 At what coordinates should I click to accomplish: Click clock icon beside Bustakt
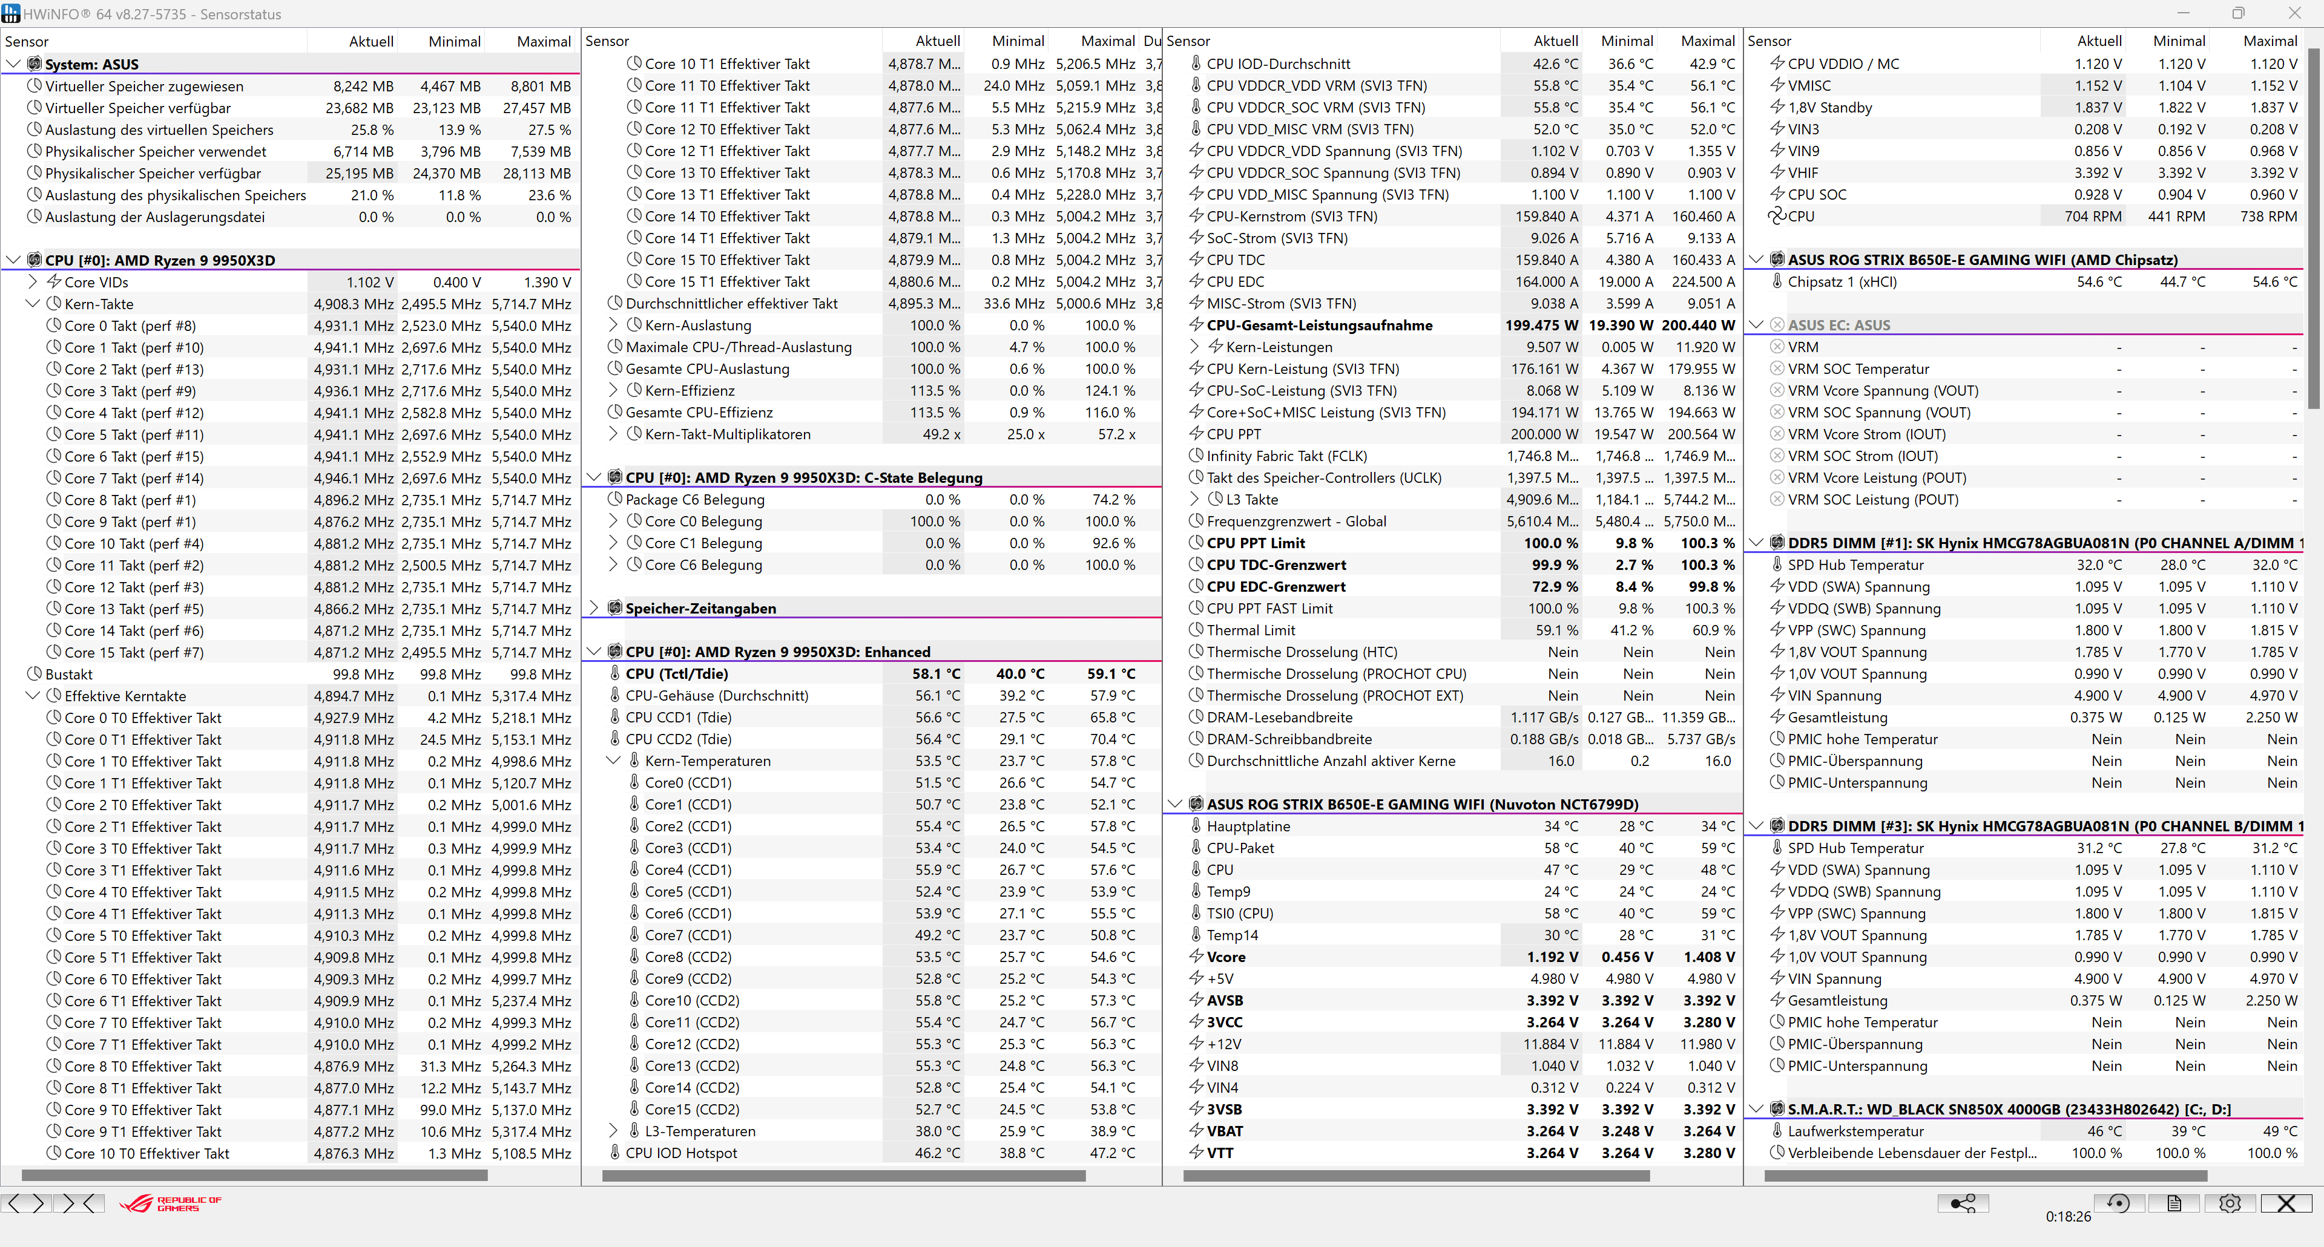pos(35,673)
